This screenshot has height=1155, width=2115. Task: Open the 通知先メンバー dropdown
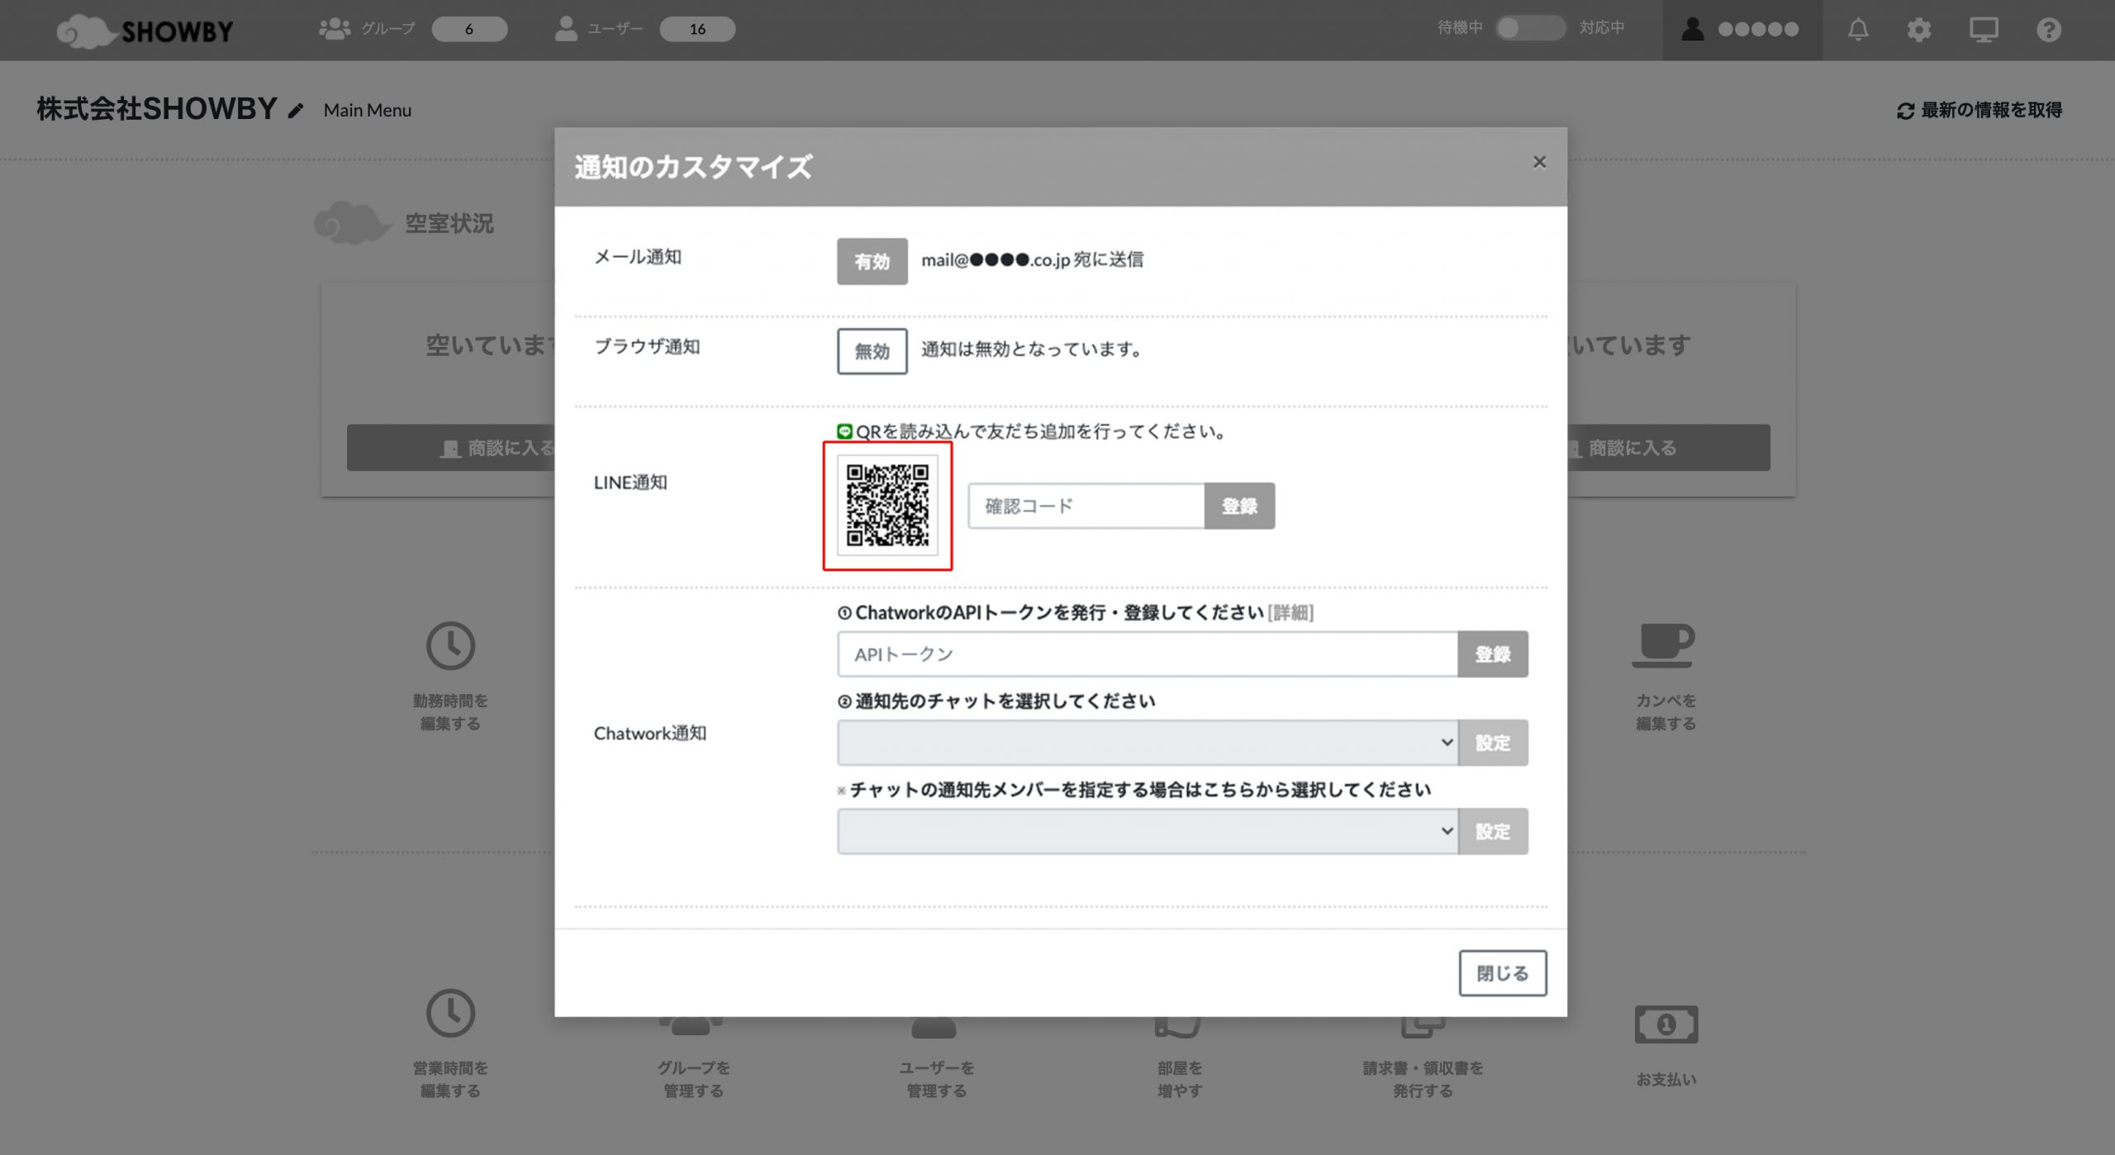click(1148, 831)
